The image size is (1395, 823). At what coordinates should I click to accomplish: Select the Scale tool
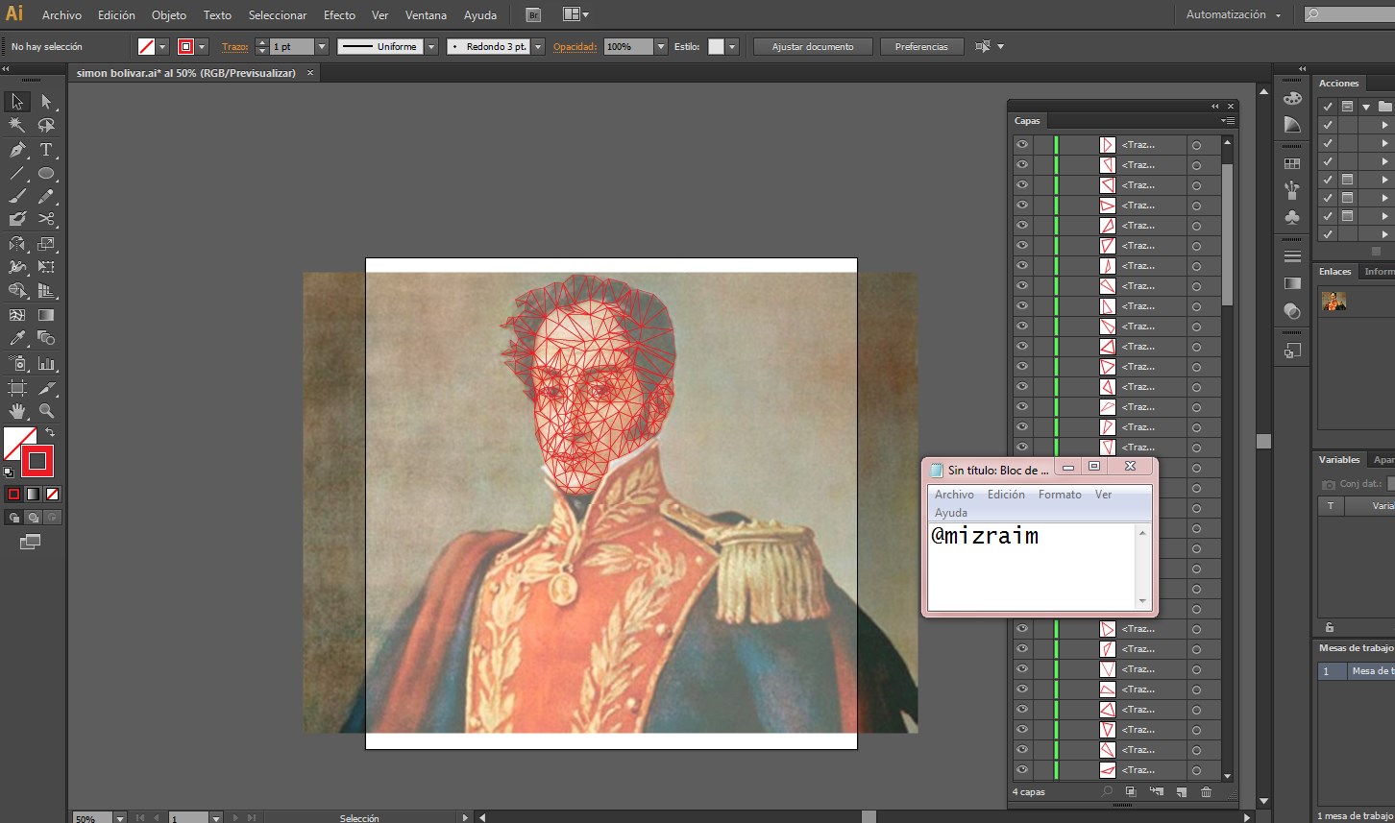click(46, 244)
